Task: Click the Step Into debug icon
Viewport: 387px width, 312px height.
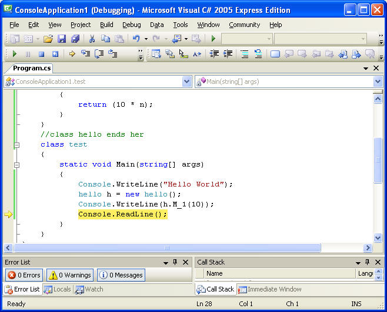Action: click(85, 54)
